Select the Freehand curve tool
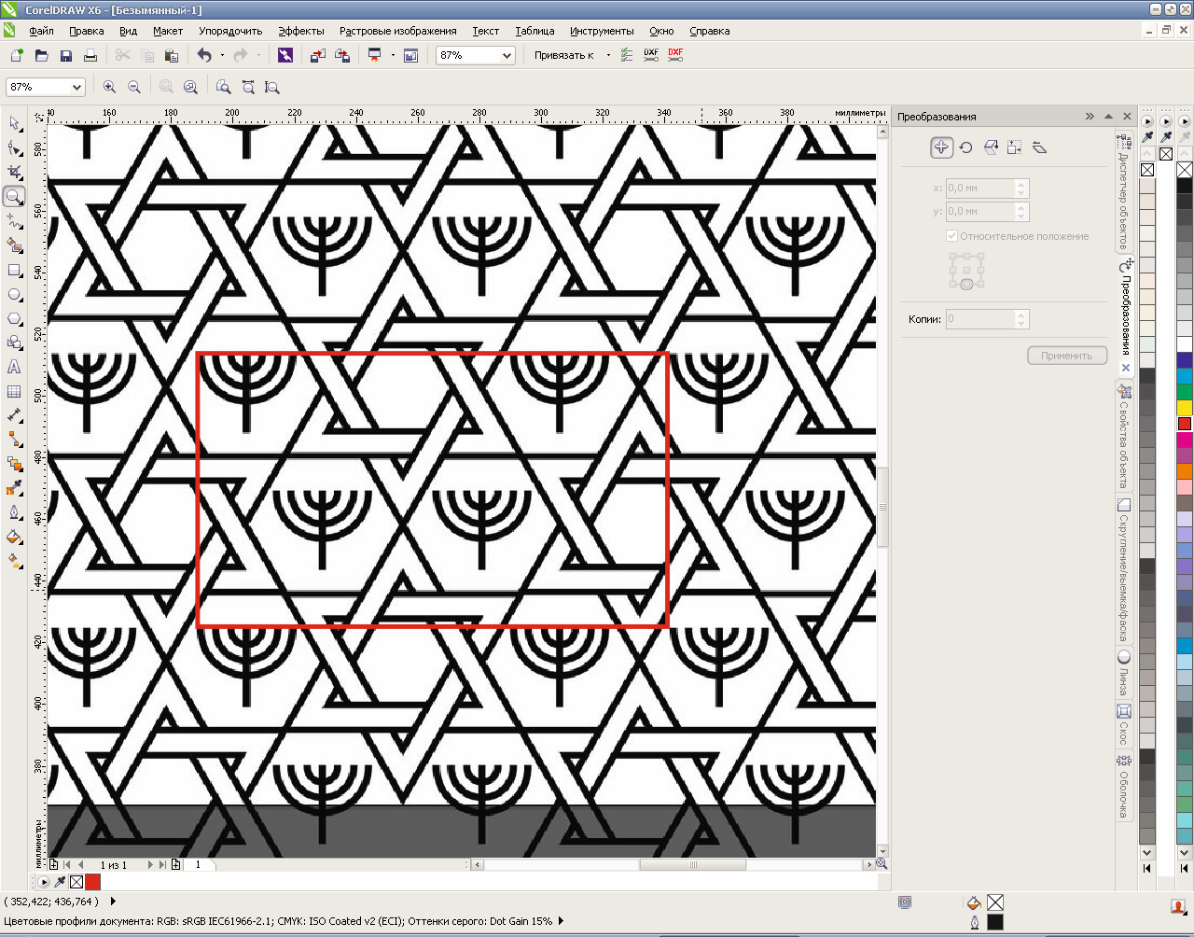Screen dimensions: 1194x937 [14, 221]
